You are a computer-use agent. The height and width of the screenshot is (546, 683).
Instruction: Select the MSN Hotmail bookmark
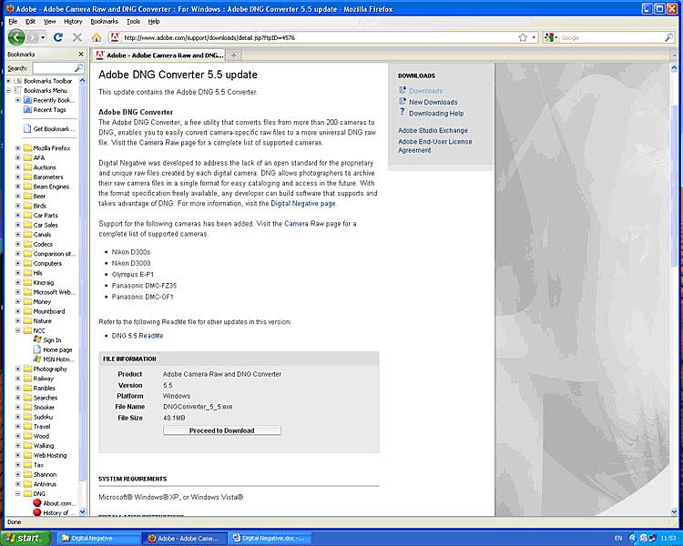click(x=56, y=359)
